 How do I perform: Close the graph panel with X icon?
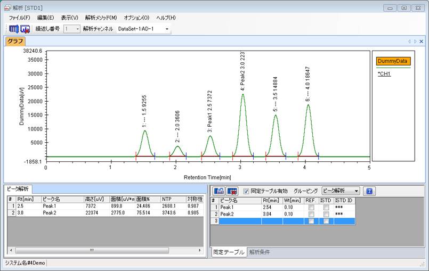[x=422, y=41]
